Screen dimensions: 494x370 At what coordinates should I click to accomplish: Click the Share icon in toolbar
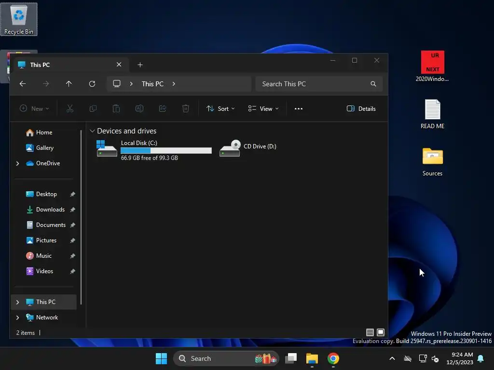(x=163, y=108)
